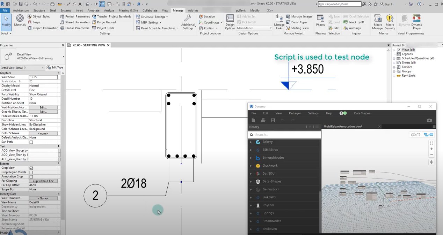Open Snaps settings

pos(34,22)
